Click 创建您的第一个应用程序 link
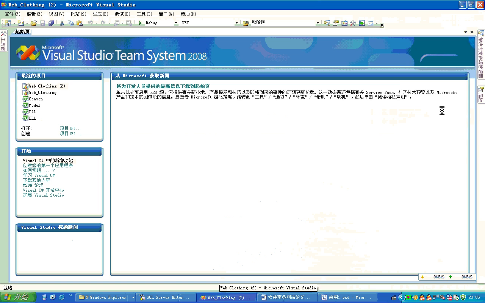The image size is (485, 303). click(48, 166)
